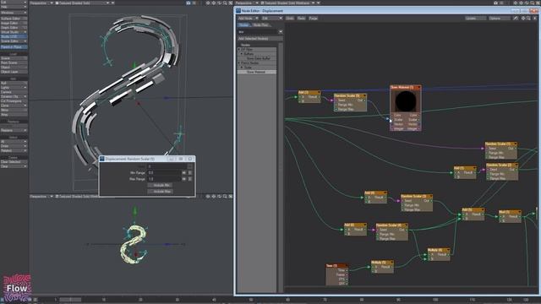The width and height of the screenshot is (541, 304).
Task: Collapse the first top-level group in node list
Action: click(x=239, y=49)
